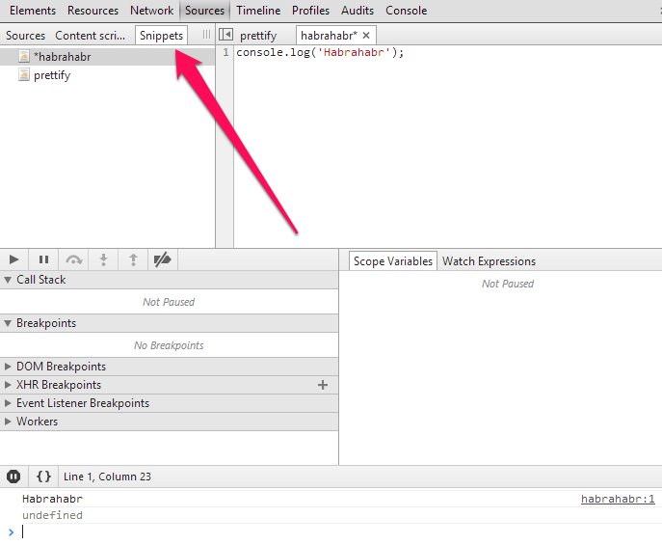
Task: Switch to the prettify editor tab
Action: tap(258, 36)
